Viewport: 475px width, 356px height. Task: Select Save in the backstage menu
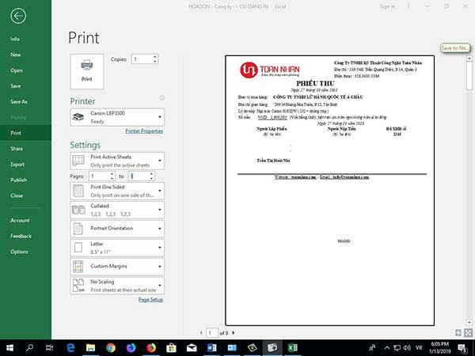coord(16,86)
